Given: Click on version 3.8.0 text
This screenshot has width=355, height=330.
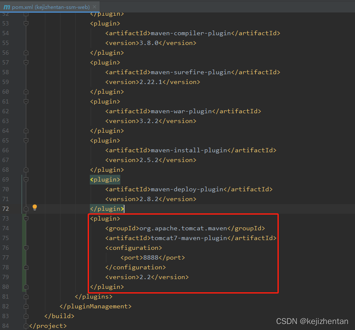Looking at the screenshot, I should coord(149,43).
